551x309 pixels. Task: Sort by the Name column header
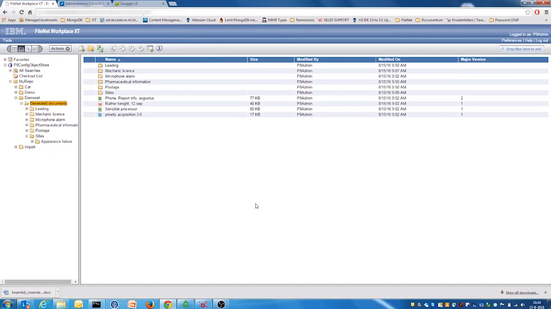111,59
